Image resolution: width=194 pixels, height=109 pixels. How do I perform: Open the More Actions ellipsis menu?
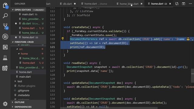click(190, 4)
